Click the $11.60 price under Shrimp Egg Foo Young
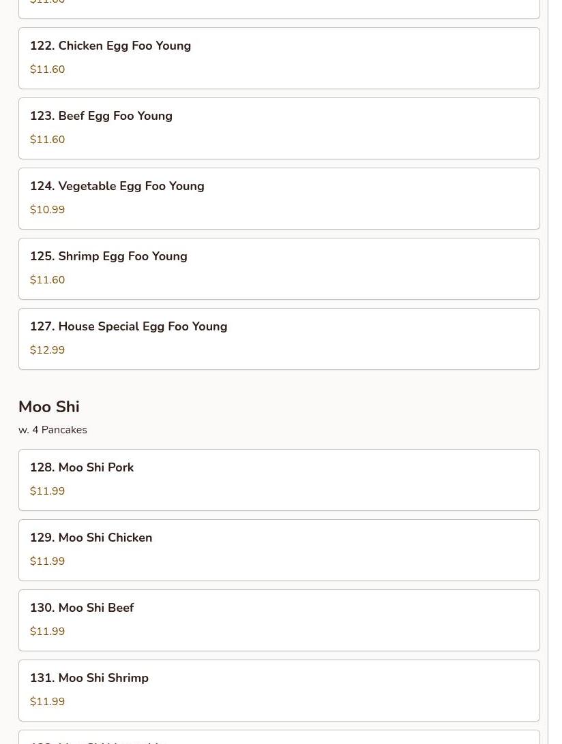The image size is (562, 744). coord(47,280)
